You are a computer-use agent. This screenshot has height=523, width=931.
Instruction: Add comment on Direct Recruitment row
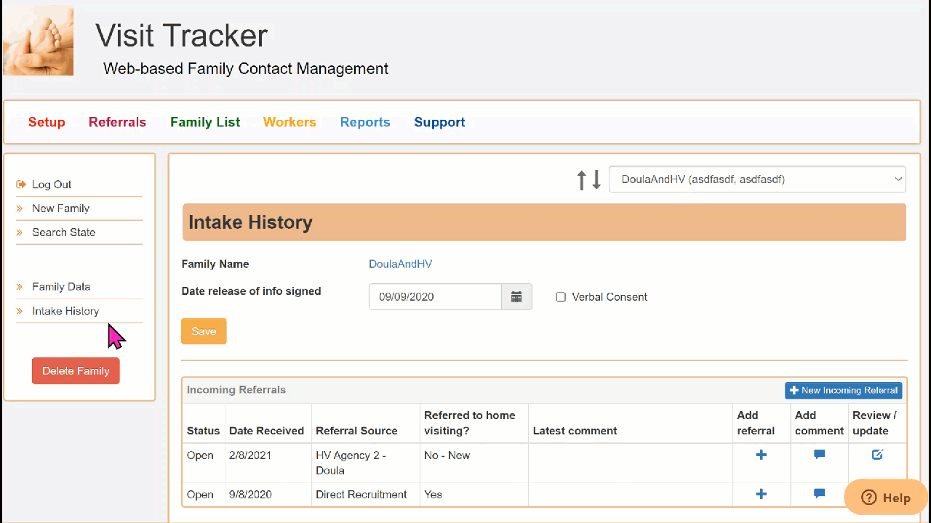819,494
